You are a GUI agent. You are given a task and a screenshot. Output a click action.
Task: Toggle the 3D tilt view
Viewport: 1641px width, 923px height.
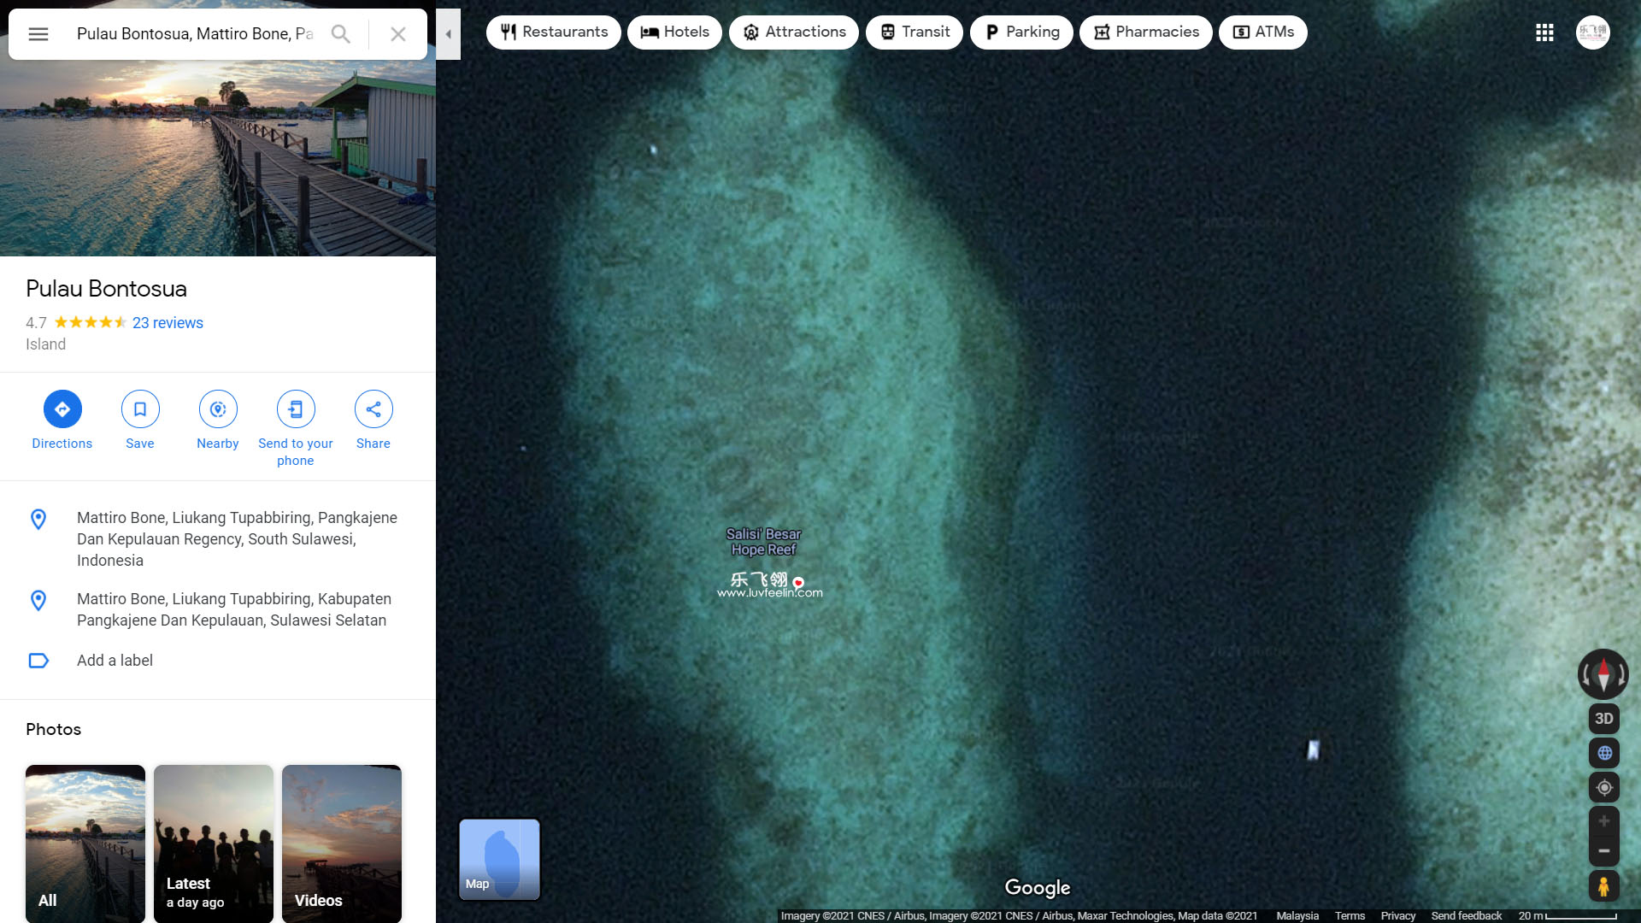click(1603, 719)
